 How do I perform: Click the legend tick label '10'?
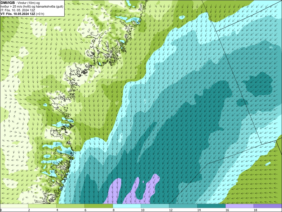pyautogui.click(x=142, y=210)
